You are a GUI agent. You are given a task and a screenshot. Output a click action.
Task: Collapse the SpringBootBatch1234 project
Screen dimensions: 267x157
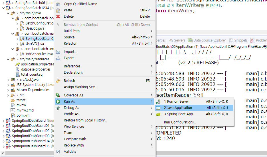click(3, 8)
